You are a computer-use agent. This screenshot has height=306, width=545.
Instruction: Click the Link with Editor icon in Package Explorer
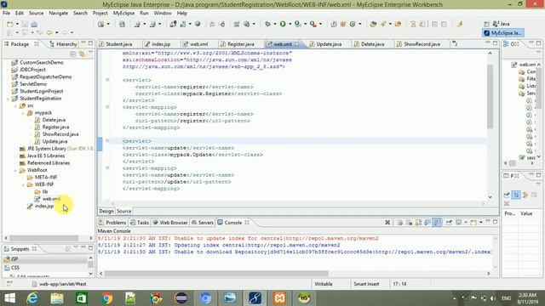[x=82, y=54]
